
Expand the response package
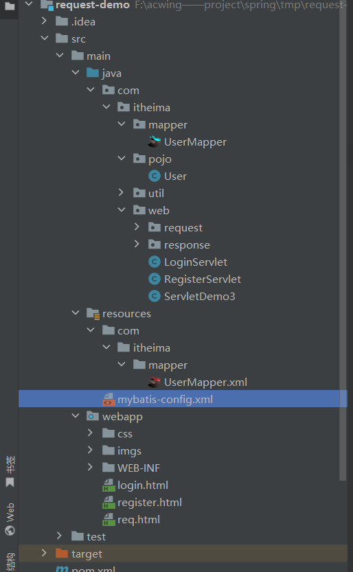click(137, 244)
